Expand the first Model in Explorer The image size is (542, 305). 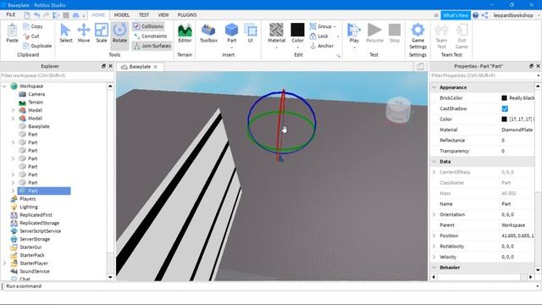(x=14, y=110)
